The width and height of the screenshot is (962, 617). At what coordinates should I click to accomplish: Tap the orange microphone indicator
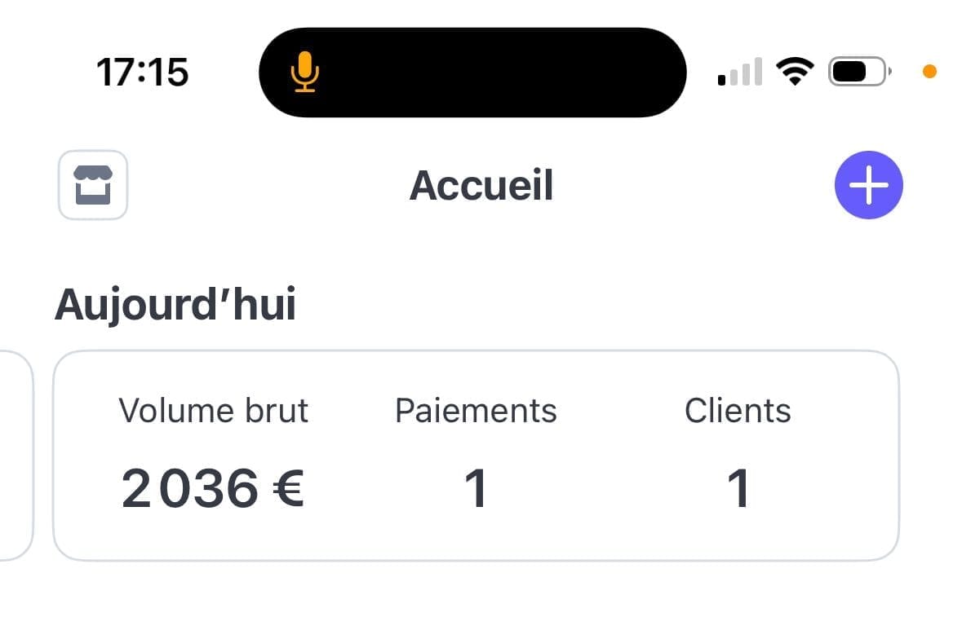point(304,72)
